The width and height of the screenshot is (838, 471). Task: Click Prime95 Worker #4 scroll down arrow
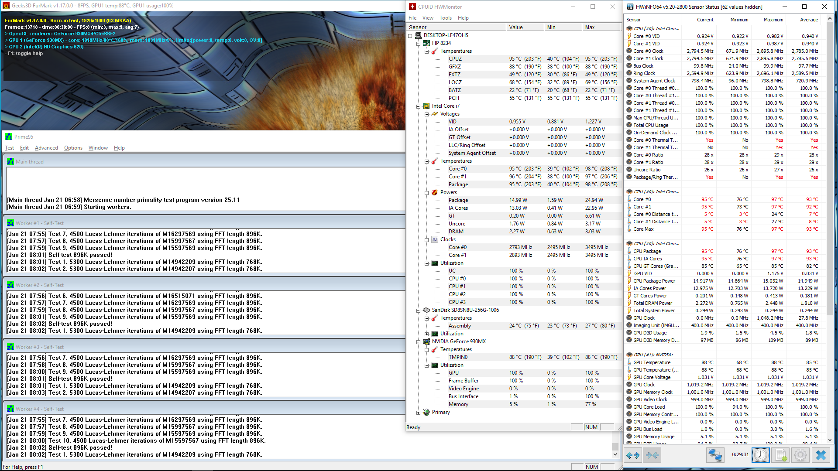(x=615, y=454)
